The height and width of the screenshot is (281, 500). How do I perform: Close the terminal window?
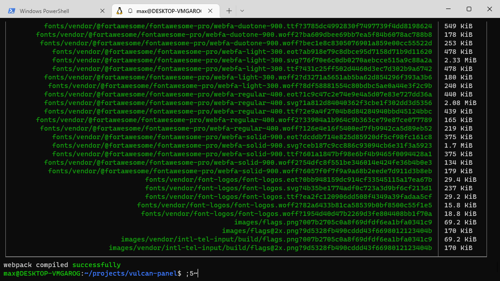coord(489,9)
